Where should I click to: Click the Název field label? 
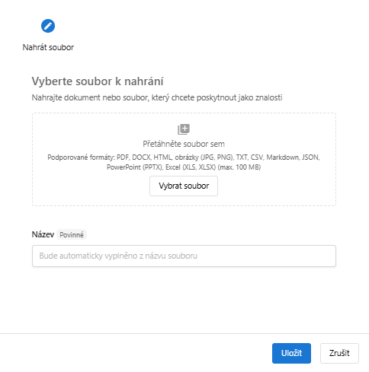[43, 234]
